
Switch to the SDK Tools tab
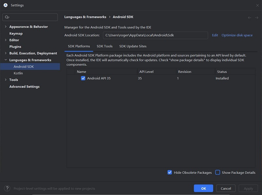104,46
